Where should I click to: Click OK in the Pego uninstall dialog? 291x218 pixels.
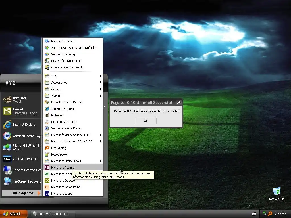click(146, 121)
